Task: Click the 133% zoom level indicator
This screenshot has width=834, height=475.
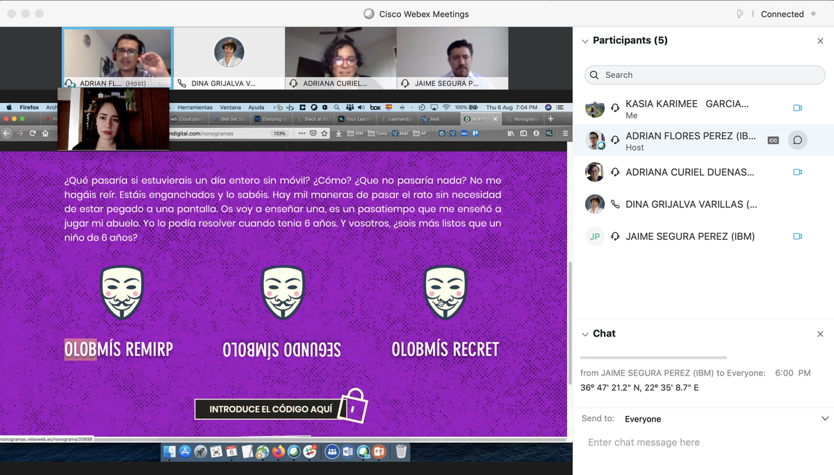Action: point(279,133)
